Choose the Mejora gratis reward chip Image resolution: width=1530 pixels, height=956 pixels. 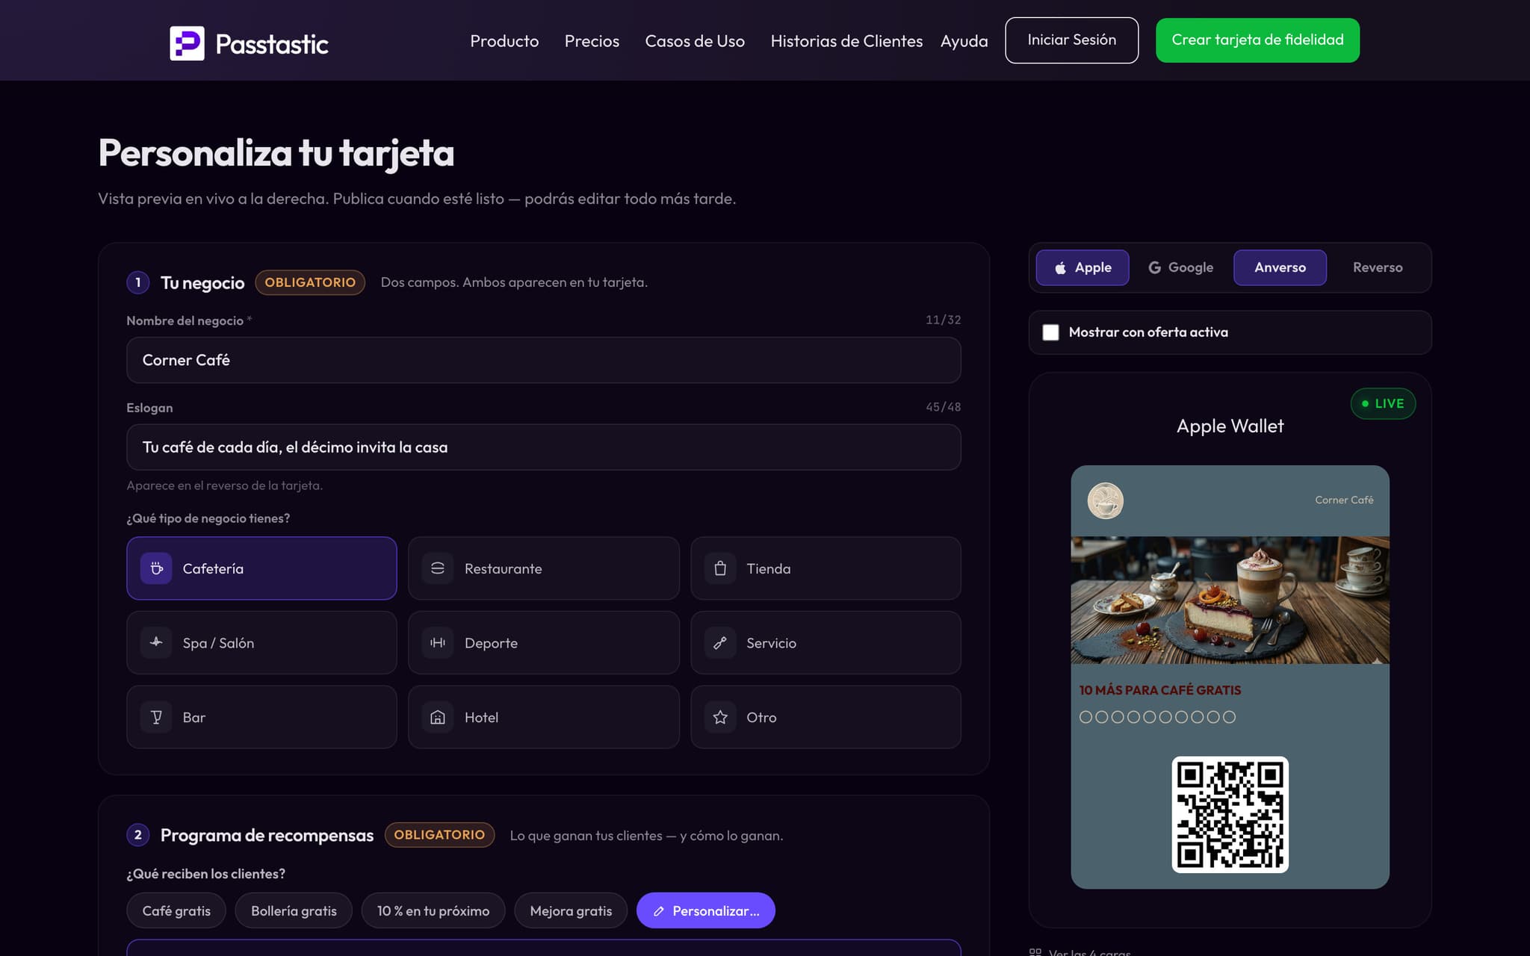point(571,910)
